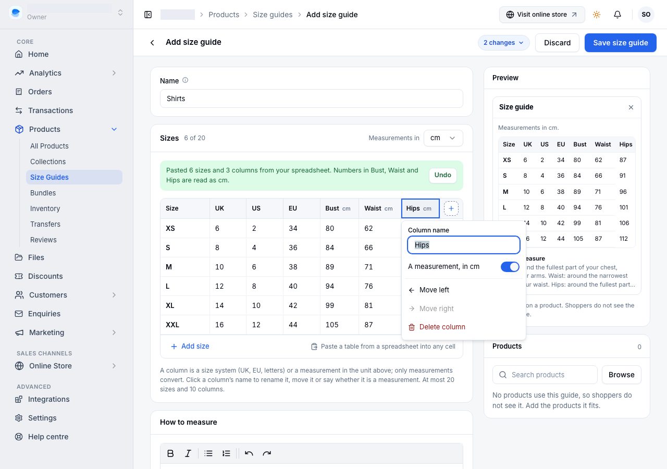Open the store switcher chevrons
Image resolution: width=667 pixels, height=469 pixels.
tap(120, 13)
